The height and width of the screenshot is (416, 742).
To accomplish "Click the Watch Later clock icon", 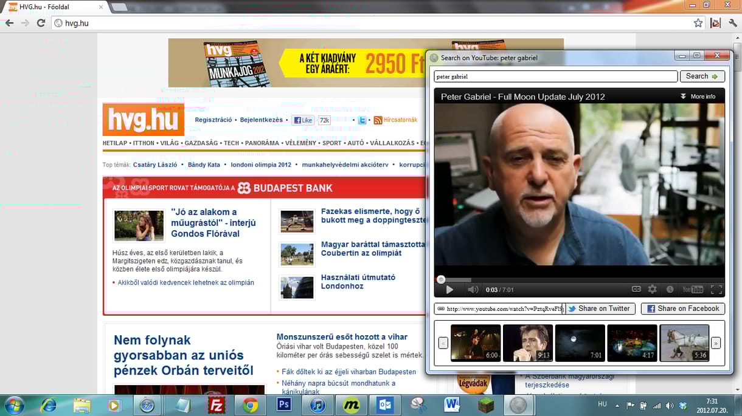I will coord(670,290).
